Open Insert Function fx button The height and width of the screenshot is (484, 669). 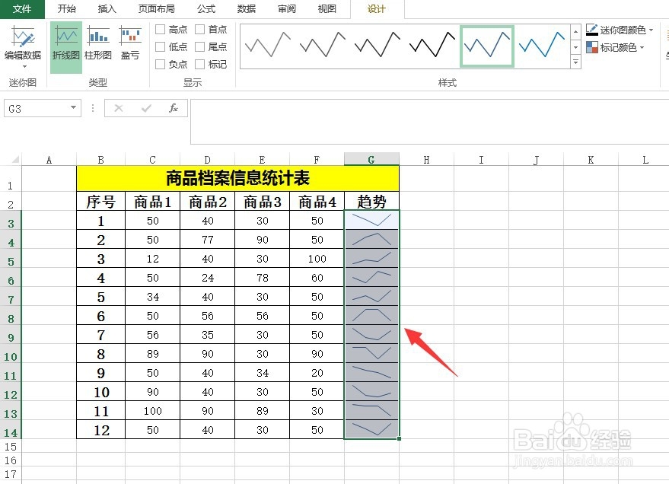coord(174,108)
